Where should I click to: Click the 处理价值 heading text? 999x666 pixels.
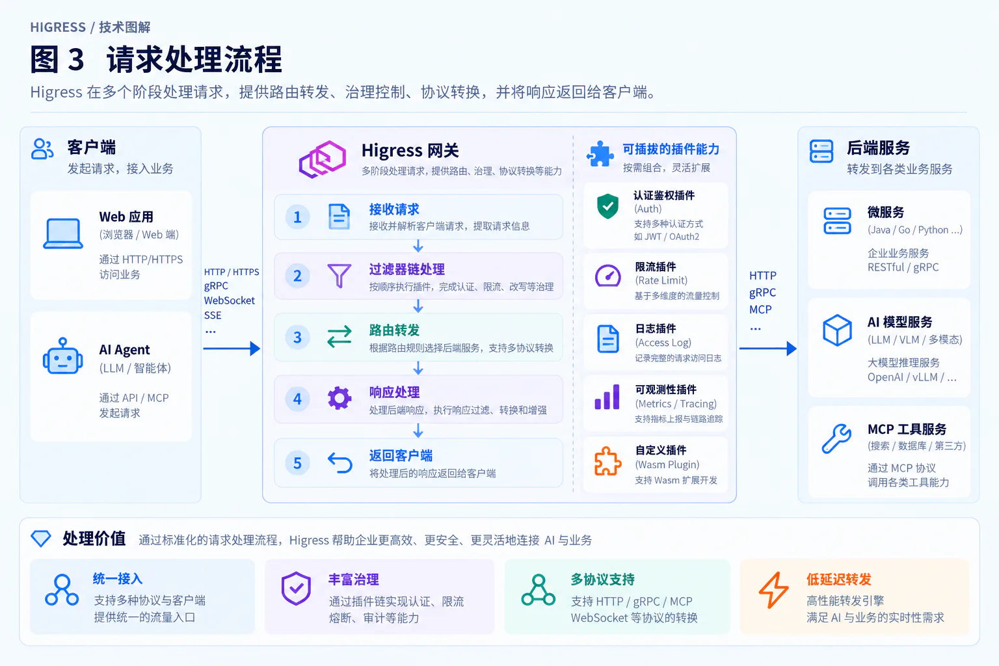(x=94, y=539)
